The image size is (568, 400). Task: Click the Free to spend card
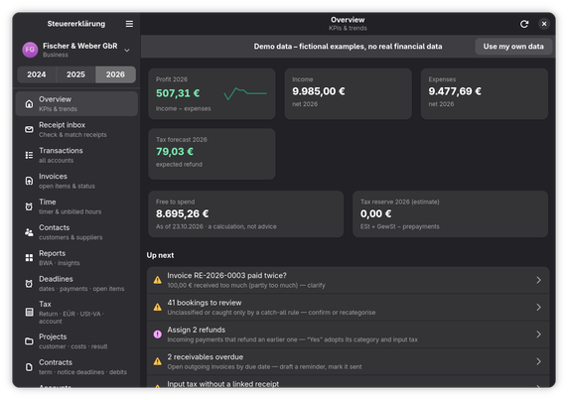click(245, 214)
